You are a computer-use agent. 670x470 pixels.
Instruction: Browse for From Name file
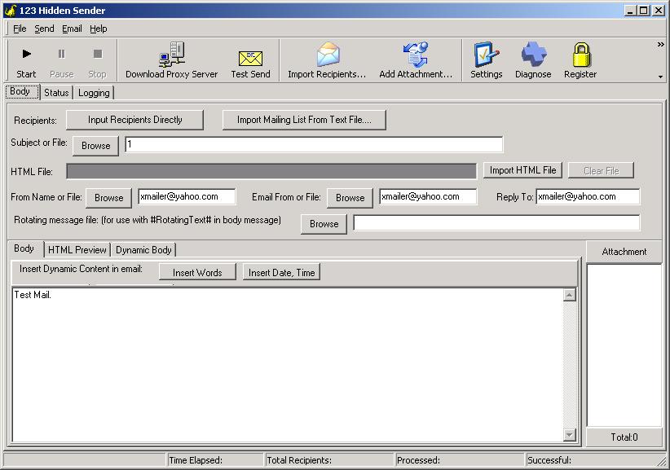point(108,198)
